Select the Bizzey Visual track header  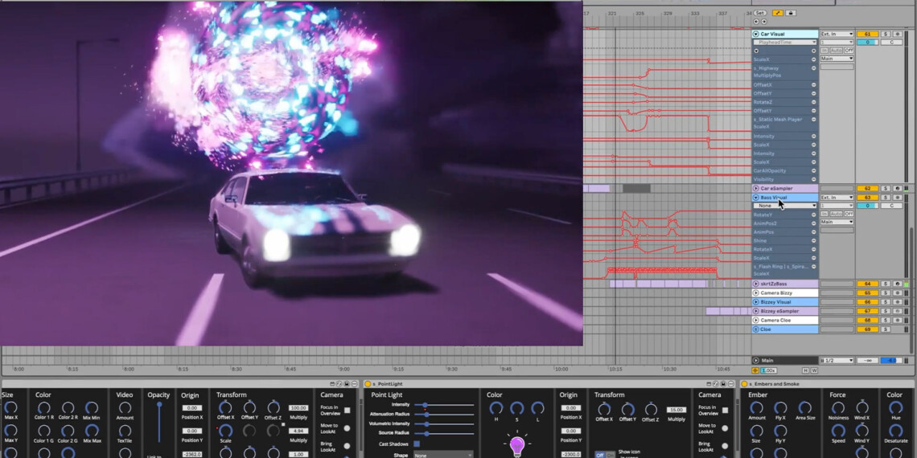point(784,302)
